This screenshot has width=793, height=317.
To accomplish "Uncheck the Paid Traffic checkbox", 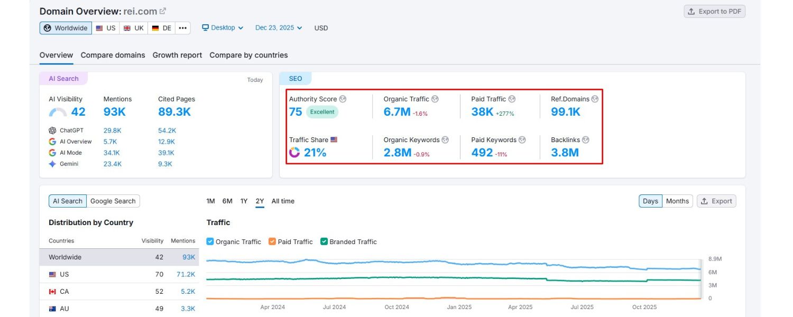I will point(271,241).
